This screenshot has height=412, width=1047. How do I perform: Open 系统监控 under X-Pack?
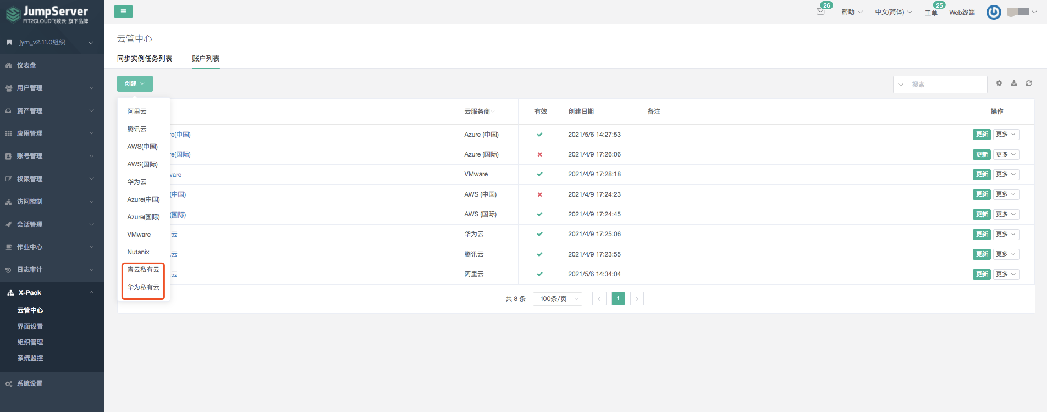(30, 358)
